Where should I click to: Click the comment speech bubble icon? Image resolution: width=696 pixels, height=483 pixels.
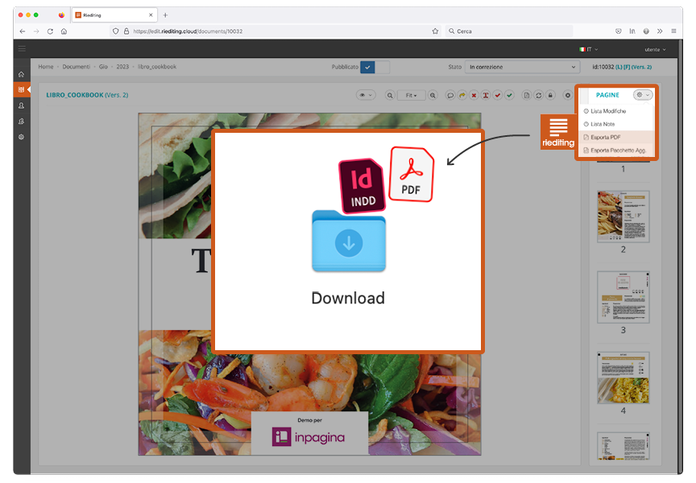450,95
